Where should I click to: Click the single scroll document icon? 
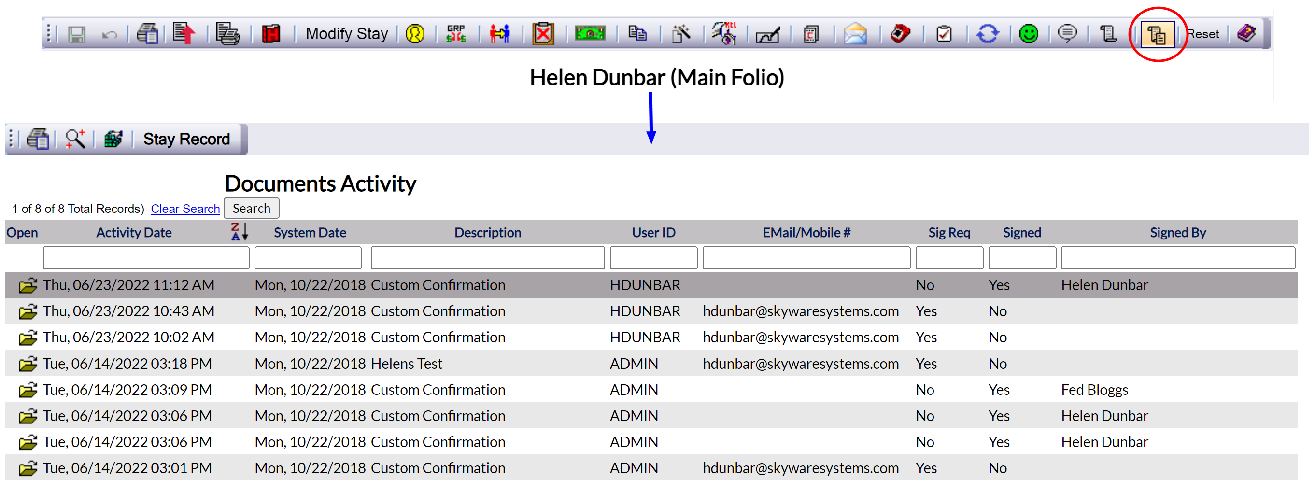(1108, 34)
